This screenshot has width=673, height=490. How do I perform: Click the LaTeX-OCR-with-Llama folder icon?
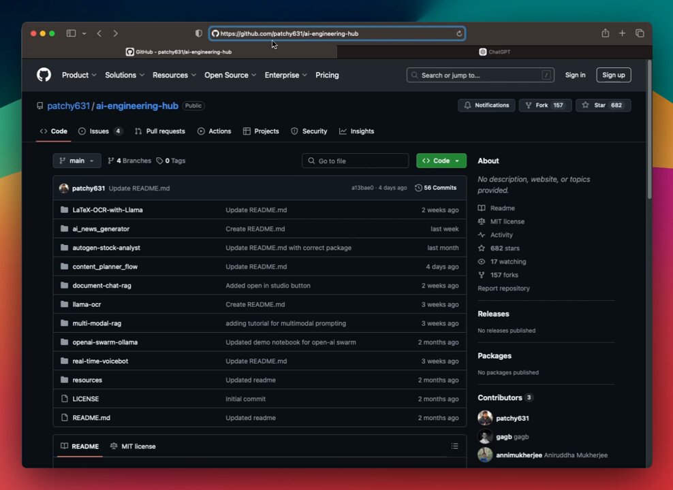click(x=65, y=210)
